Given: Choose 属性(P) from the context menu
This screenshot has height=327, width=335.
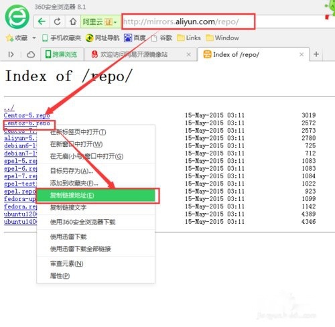Looking at the screenshot, I should tap(96, 276).
